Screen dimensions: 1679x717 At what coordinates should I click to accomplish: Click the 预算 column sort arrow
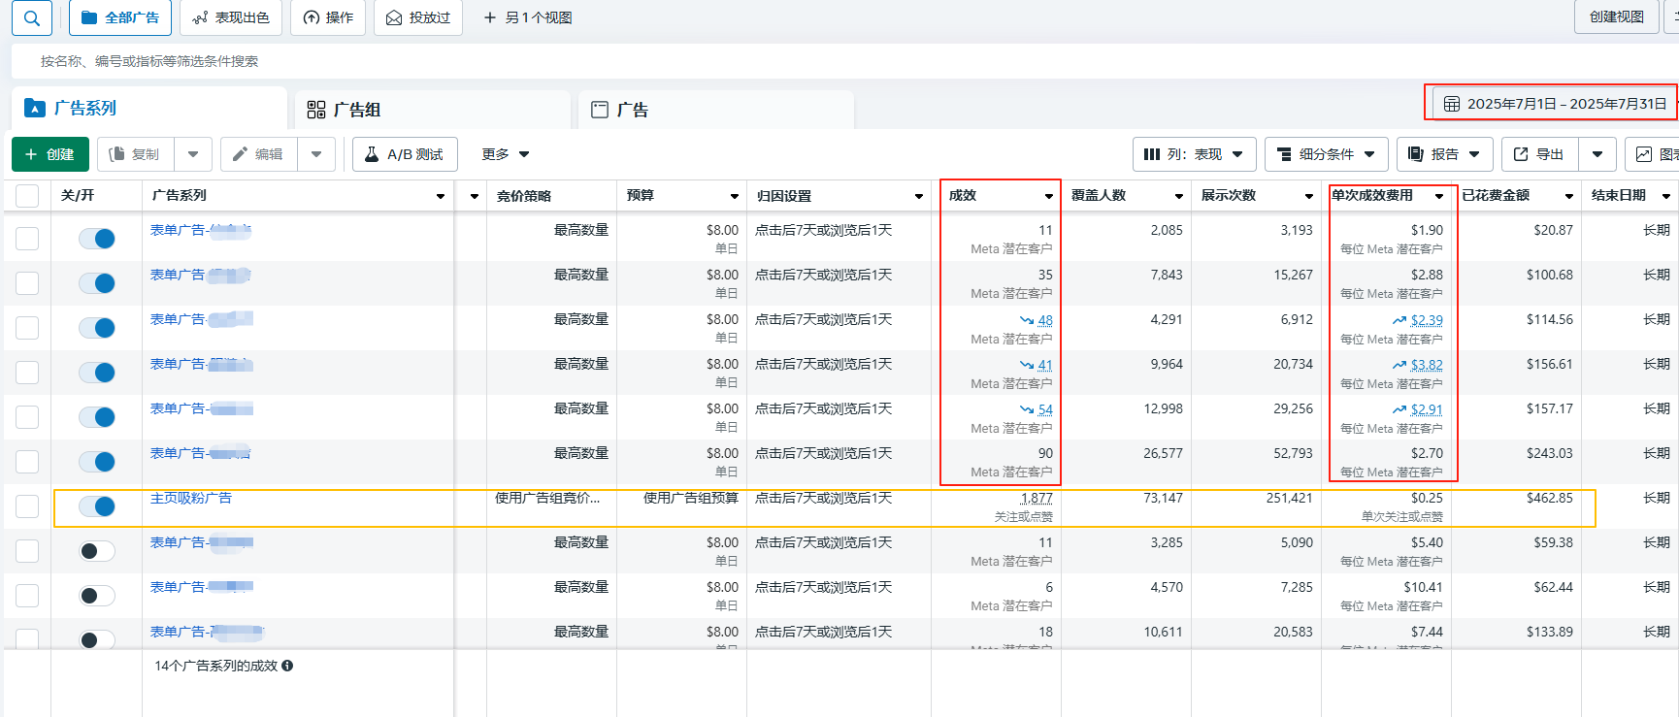tap(735, 196)
